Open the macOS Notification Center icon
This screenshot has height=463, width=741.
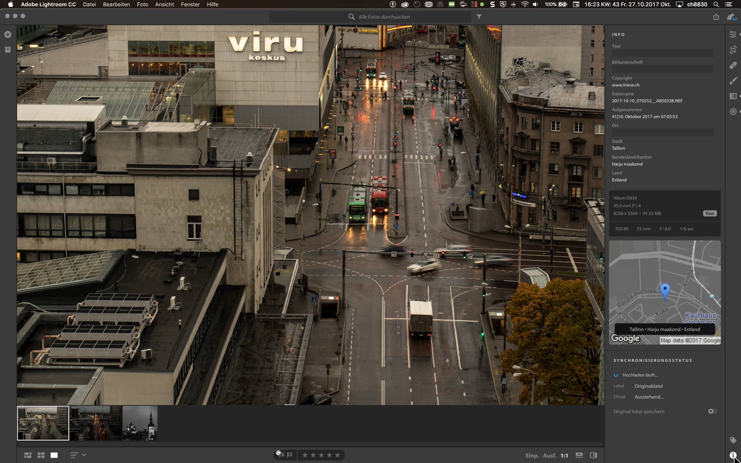pos(729,4)
